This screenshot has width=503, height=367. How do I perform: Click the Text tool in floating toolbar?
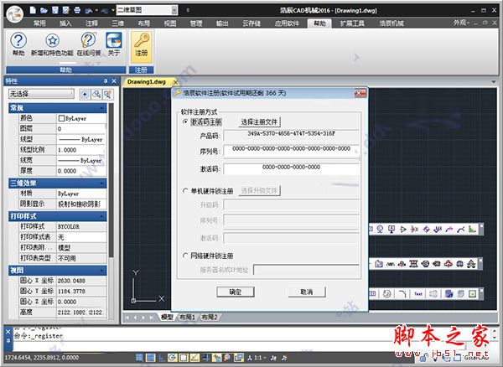click(418, 293)
